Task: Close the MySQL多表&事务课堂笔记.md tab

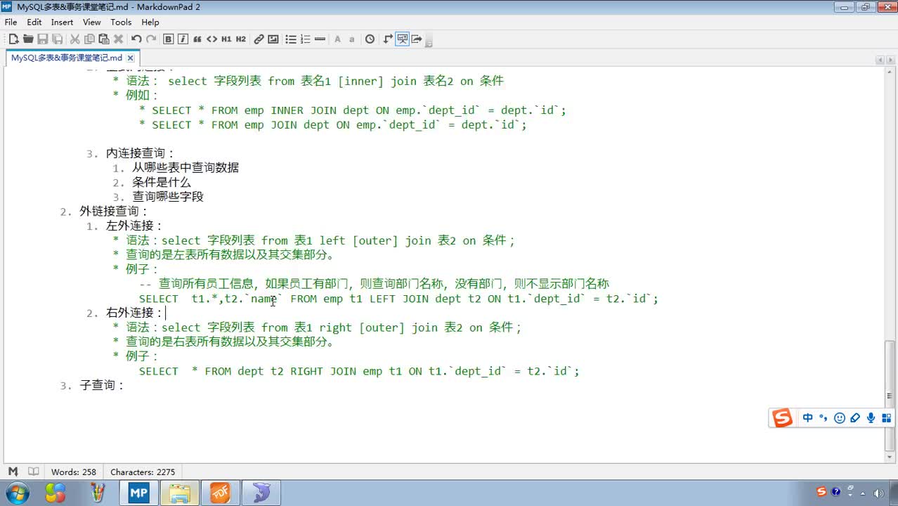Action: (x=130, y=58)
